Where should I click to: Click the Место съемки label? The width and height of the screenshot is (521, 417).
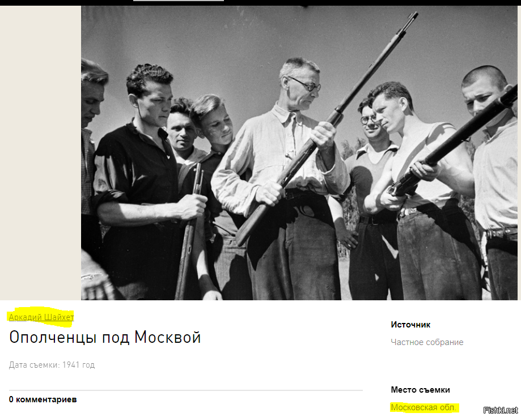420,390
